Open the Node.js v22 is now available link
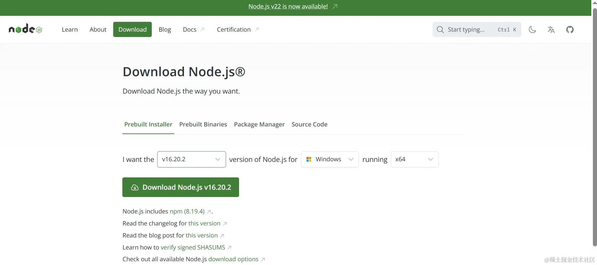Image resolution: width=597 pixels, height=265 pixels. (288, 6)
